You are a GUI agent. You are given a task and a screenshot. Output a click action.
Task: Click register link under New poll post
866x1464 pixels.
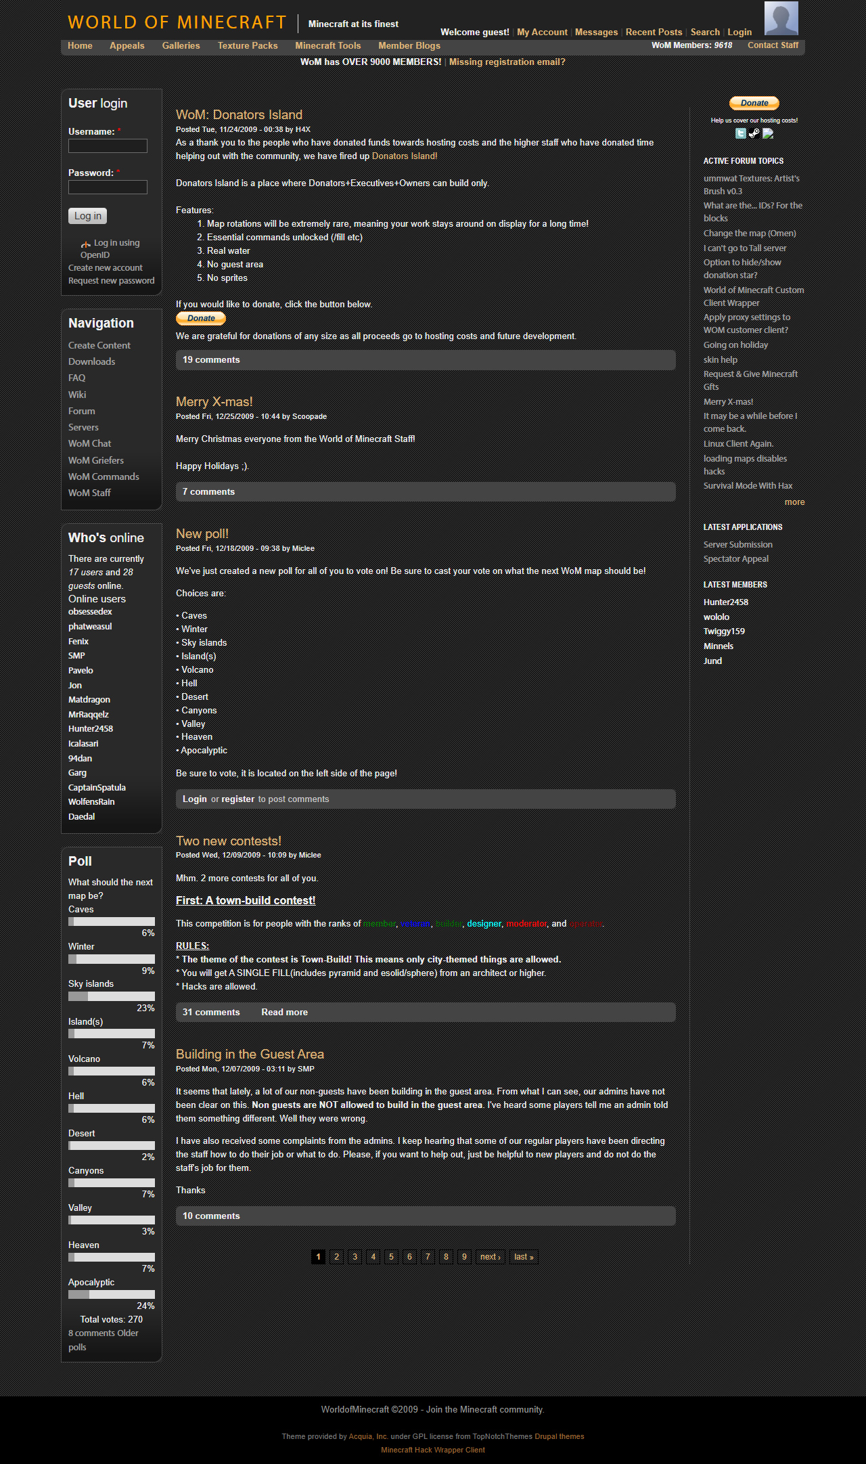point(238,799)
